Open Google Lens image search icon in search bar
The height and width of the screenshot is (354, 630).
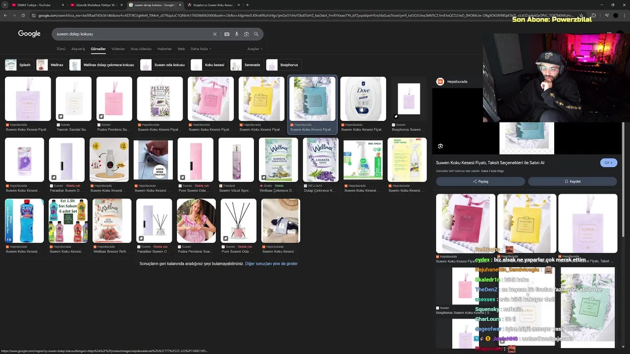pos(247,34)
